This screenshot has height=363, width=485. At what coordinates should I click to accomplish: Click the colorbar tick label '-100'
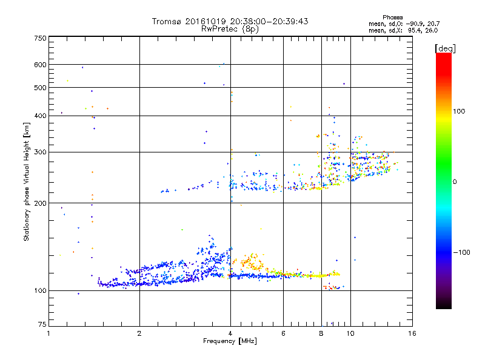tap(462, 252)
